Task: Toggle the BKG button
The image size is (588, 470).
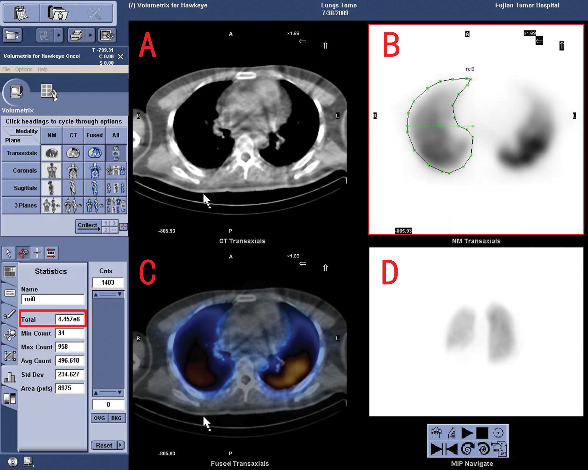Action: click(x=116, y=418)
